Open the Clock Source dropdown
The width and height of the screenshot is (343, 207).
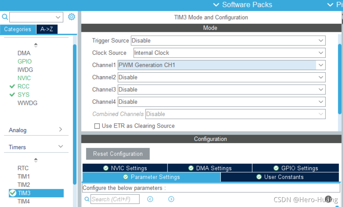pos(230,53)
